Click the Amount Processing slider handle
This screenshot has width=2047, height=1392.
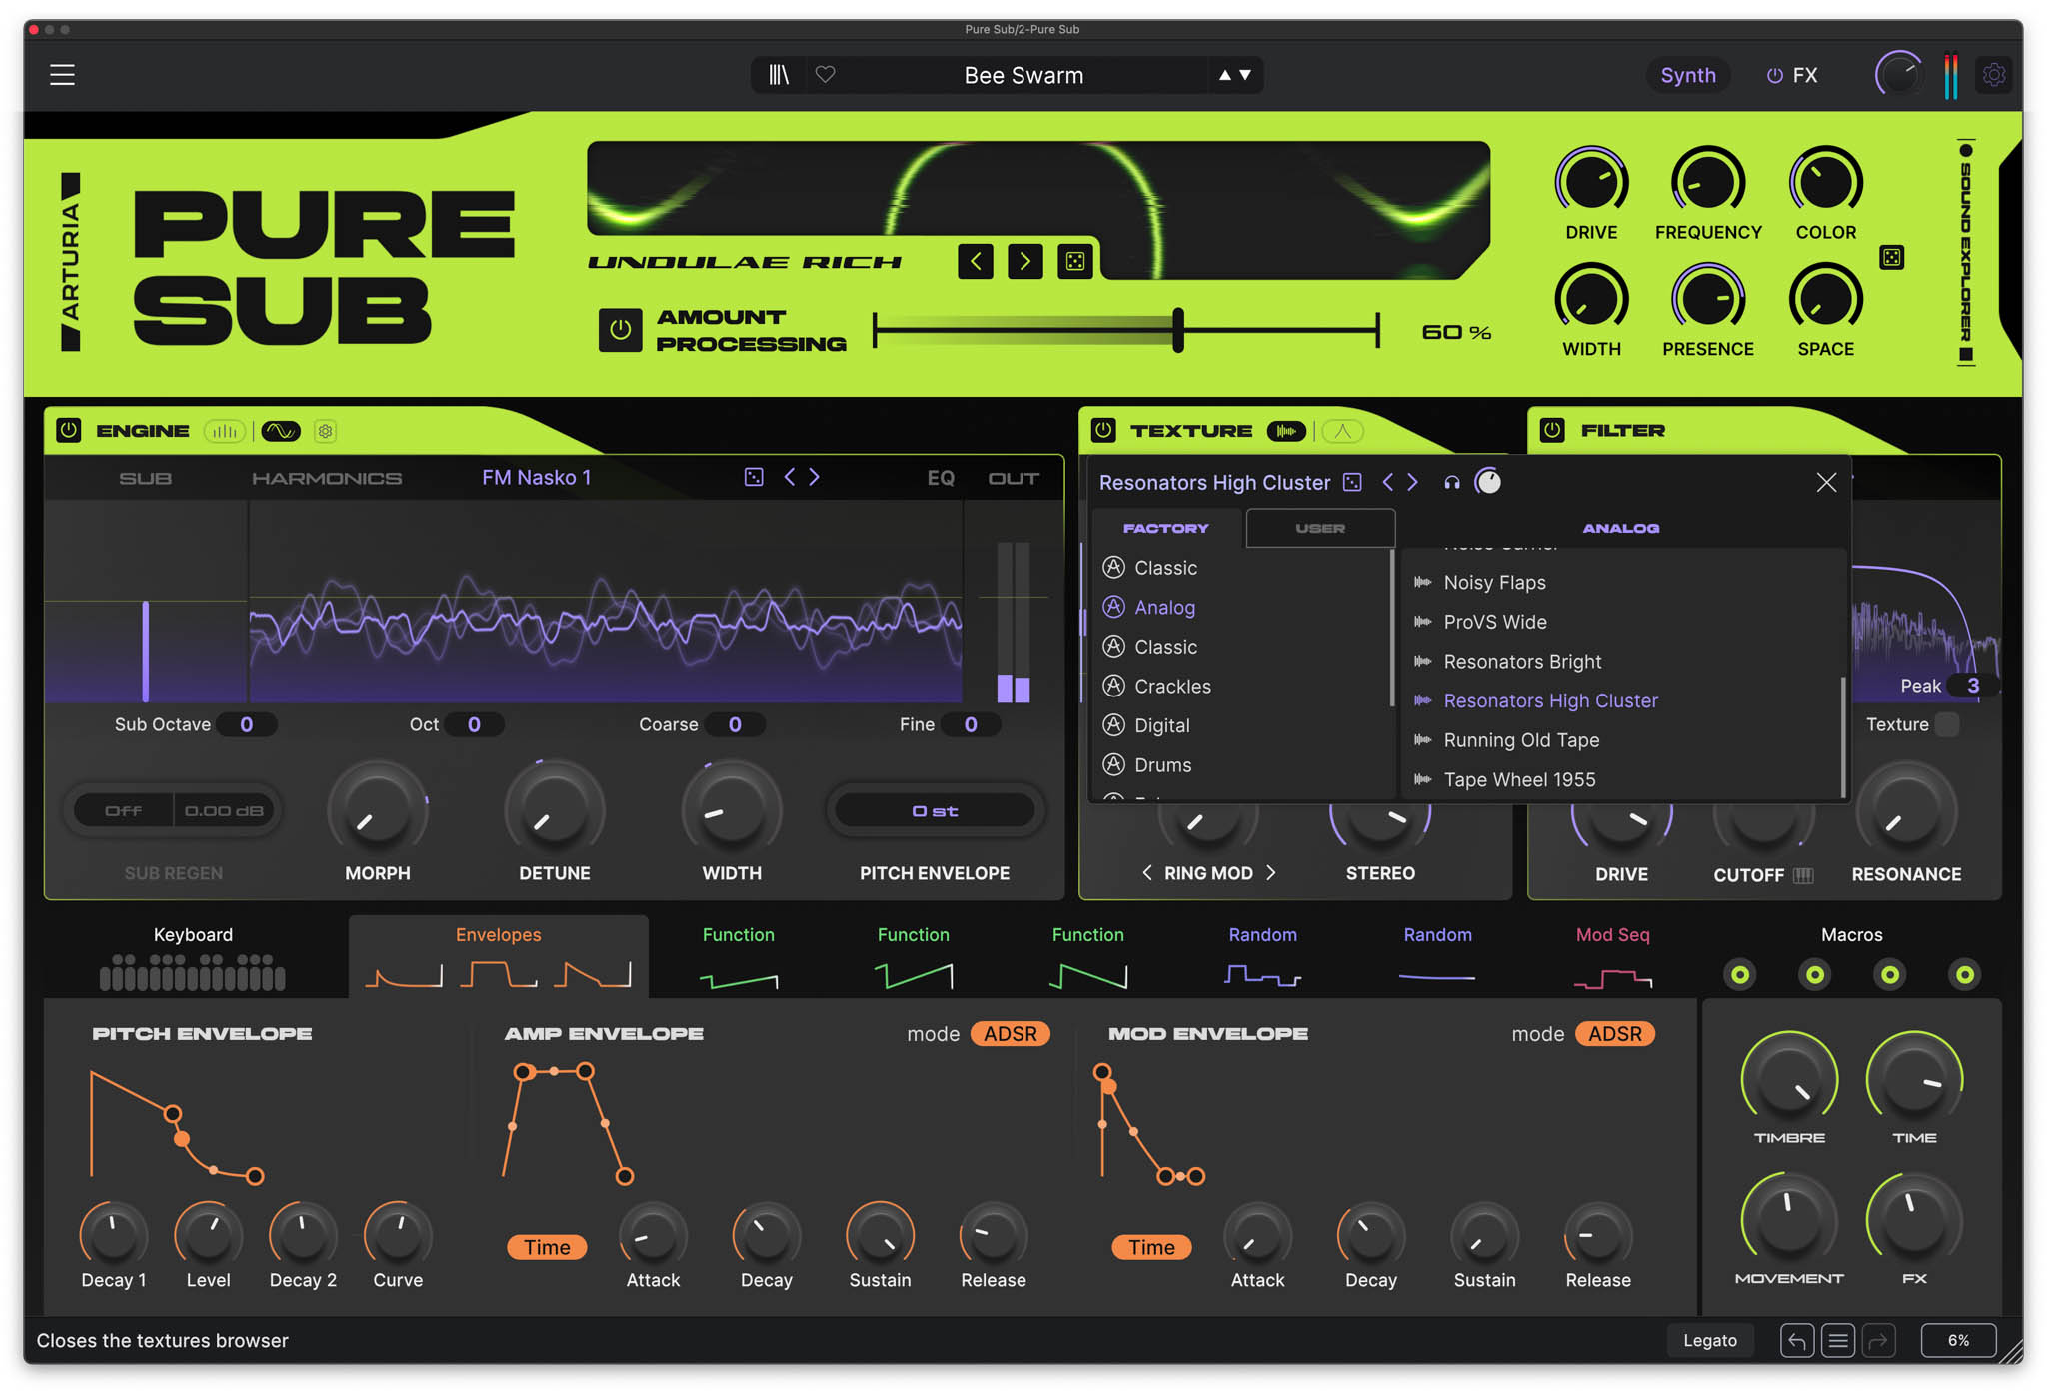pos(1178,329)
